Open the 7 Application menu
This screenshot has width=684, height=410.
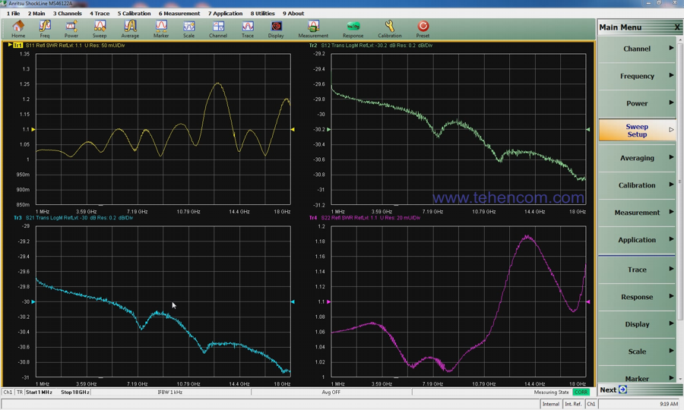pyautogui.click(x=225, y=14)
